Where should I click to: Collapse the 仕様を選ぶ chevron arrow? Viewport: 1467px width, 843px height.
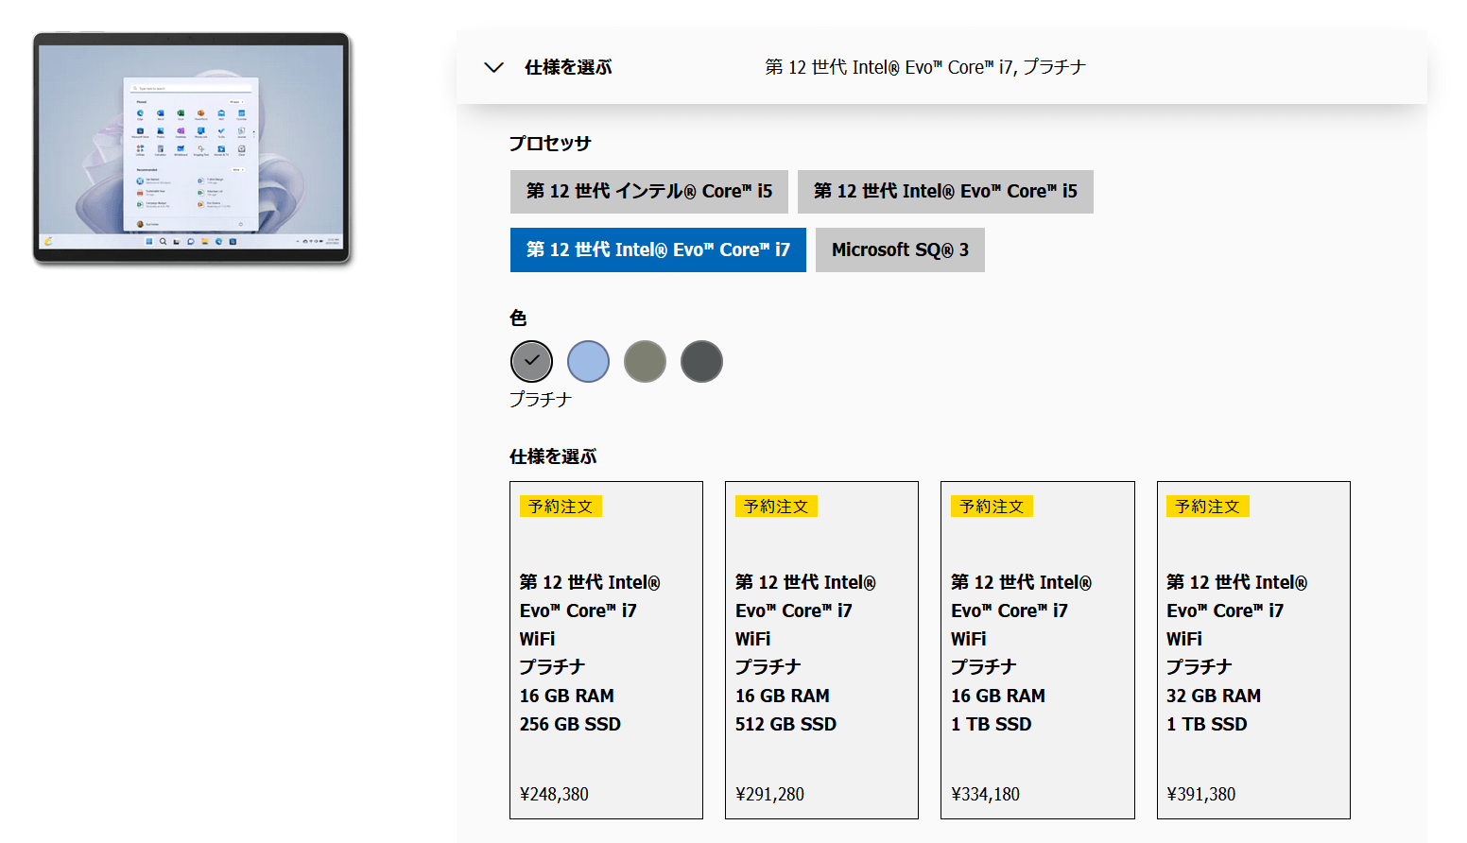click(x=493, y=67)
